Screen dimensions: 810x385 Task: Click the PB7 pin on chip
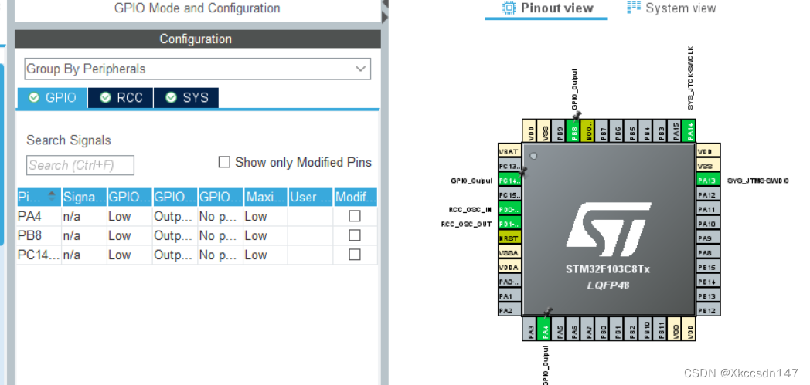[x=602, y=131]
